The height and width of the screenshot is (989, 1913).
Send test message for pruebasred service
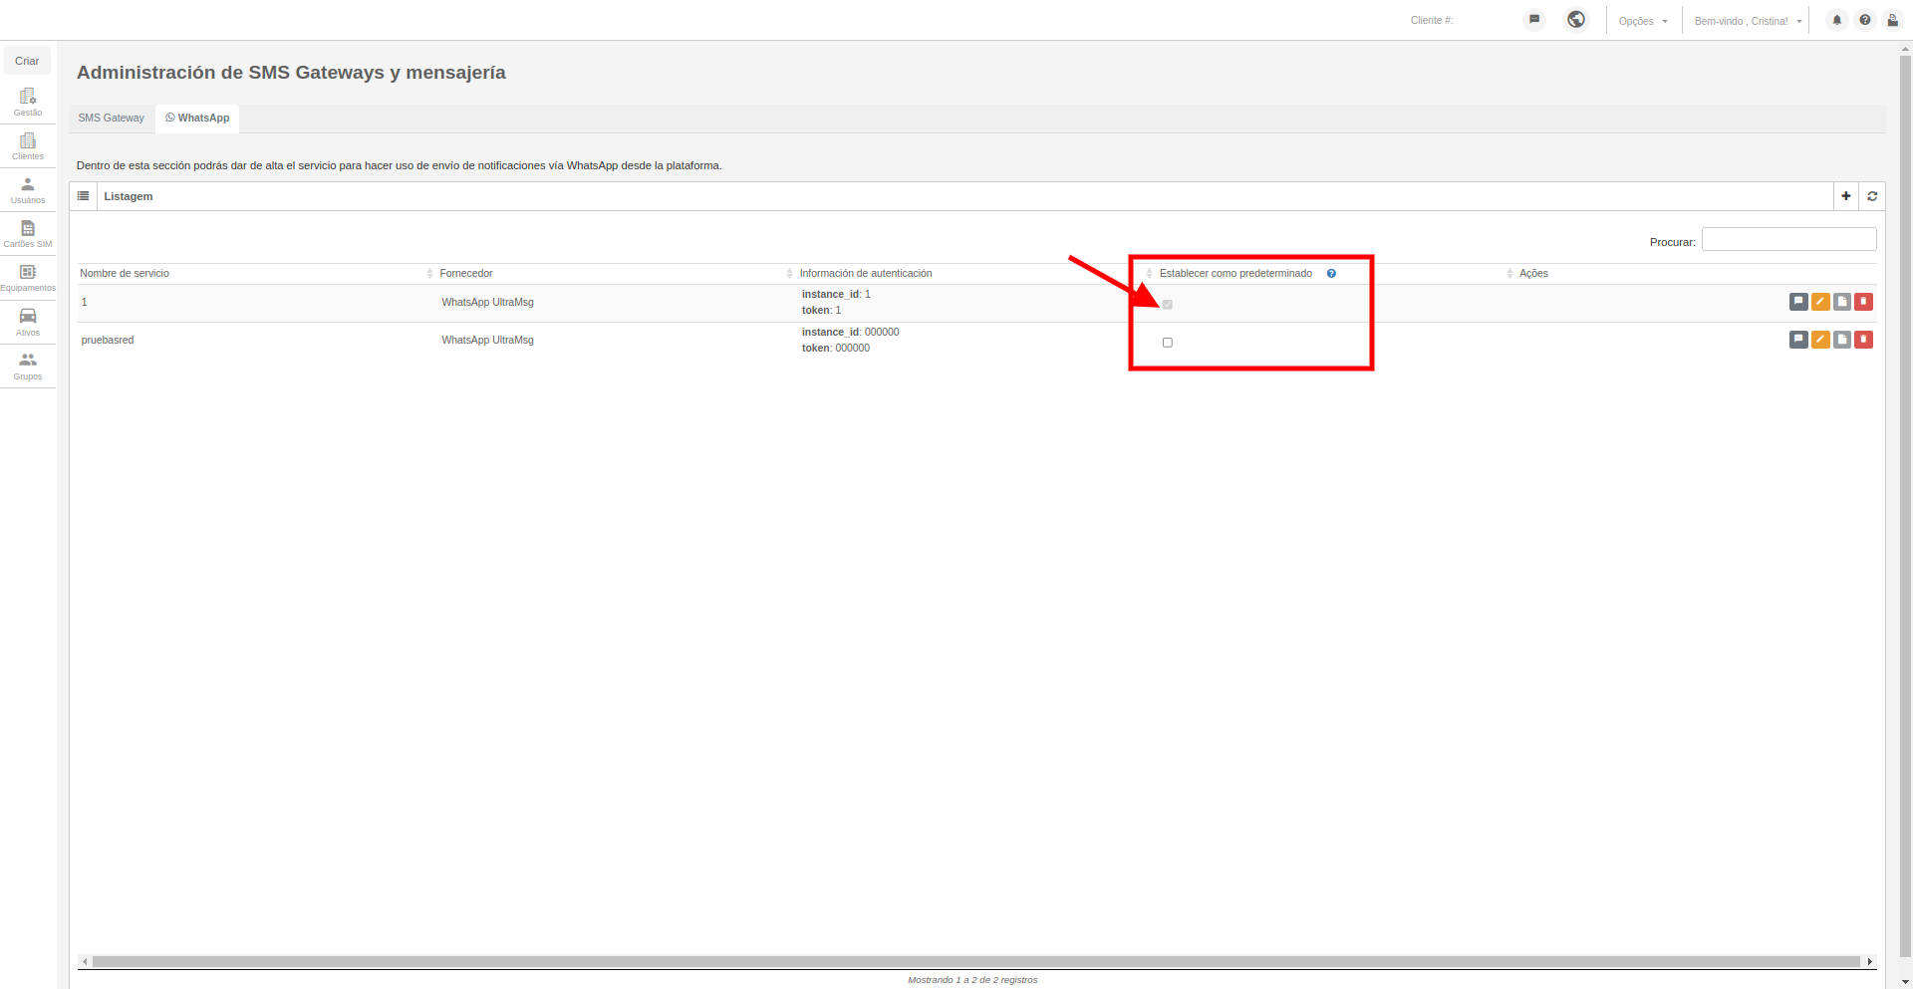point(1798,340)
